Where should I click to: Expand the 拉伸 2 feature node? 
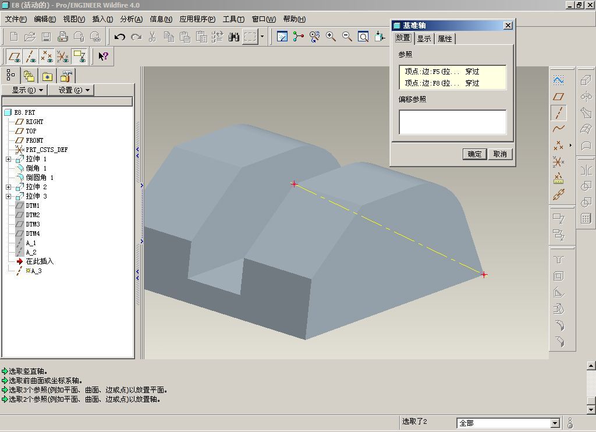pos(8,187)
